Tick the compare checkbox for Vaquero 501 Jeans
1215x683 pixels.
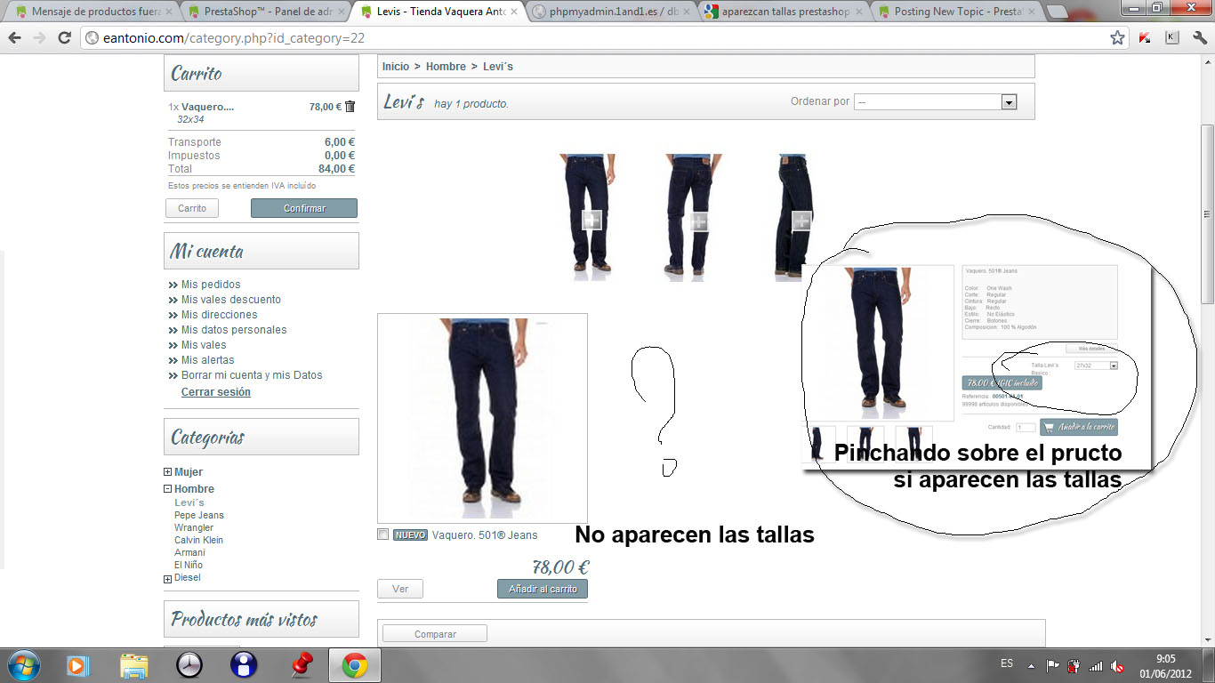[x=382, y=534]
